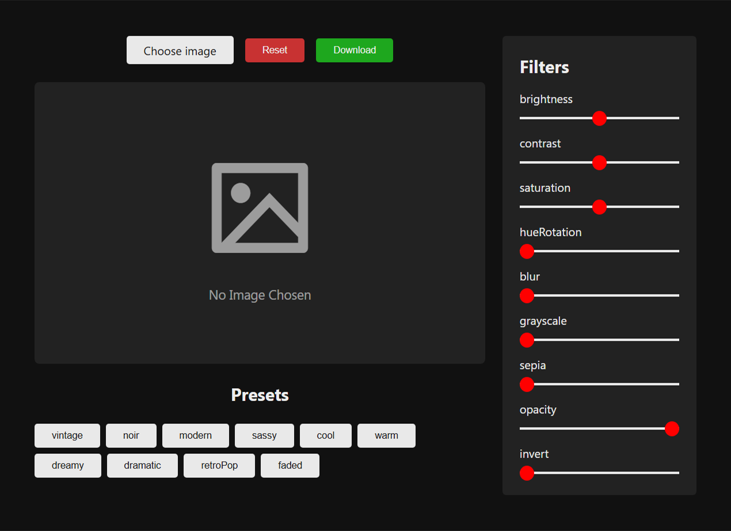Apply the faded preset
Image resolution: width=731 pixels, height=531 pixels.
pyautogui.click(x=290, y=465)
